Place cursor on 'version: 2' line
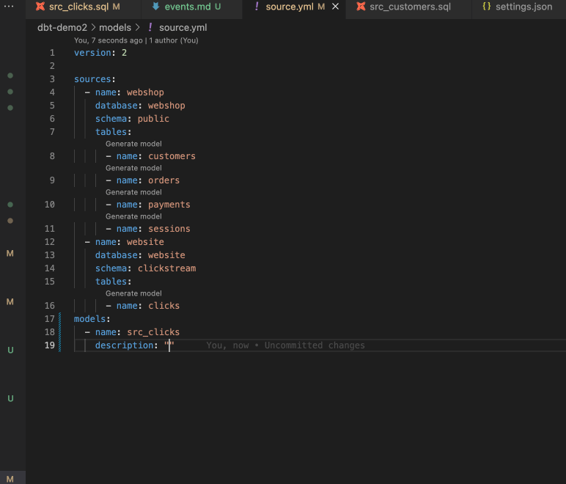Viewport: 566px width, 484px height. [x=100, y=53]
